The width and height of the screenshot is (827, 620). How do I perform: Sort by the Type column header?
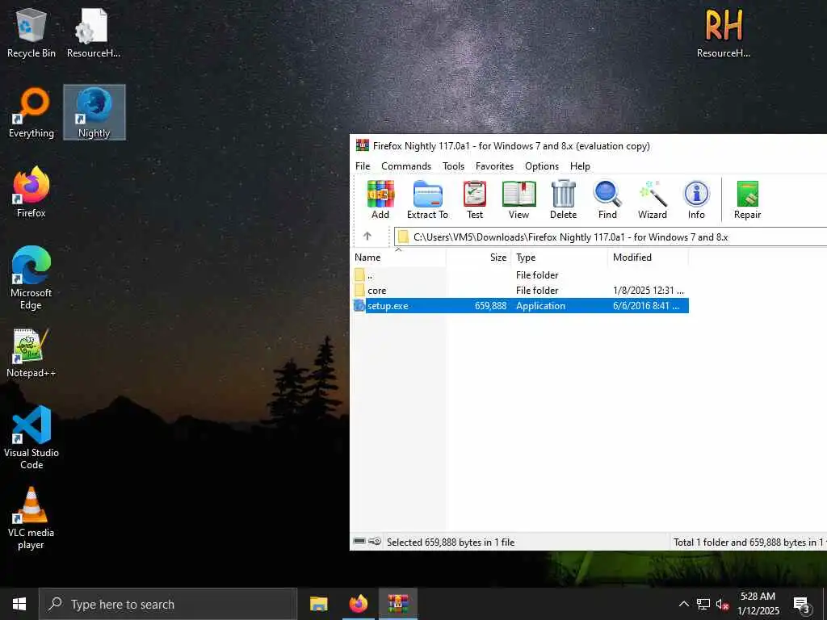pos(560,258)
